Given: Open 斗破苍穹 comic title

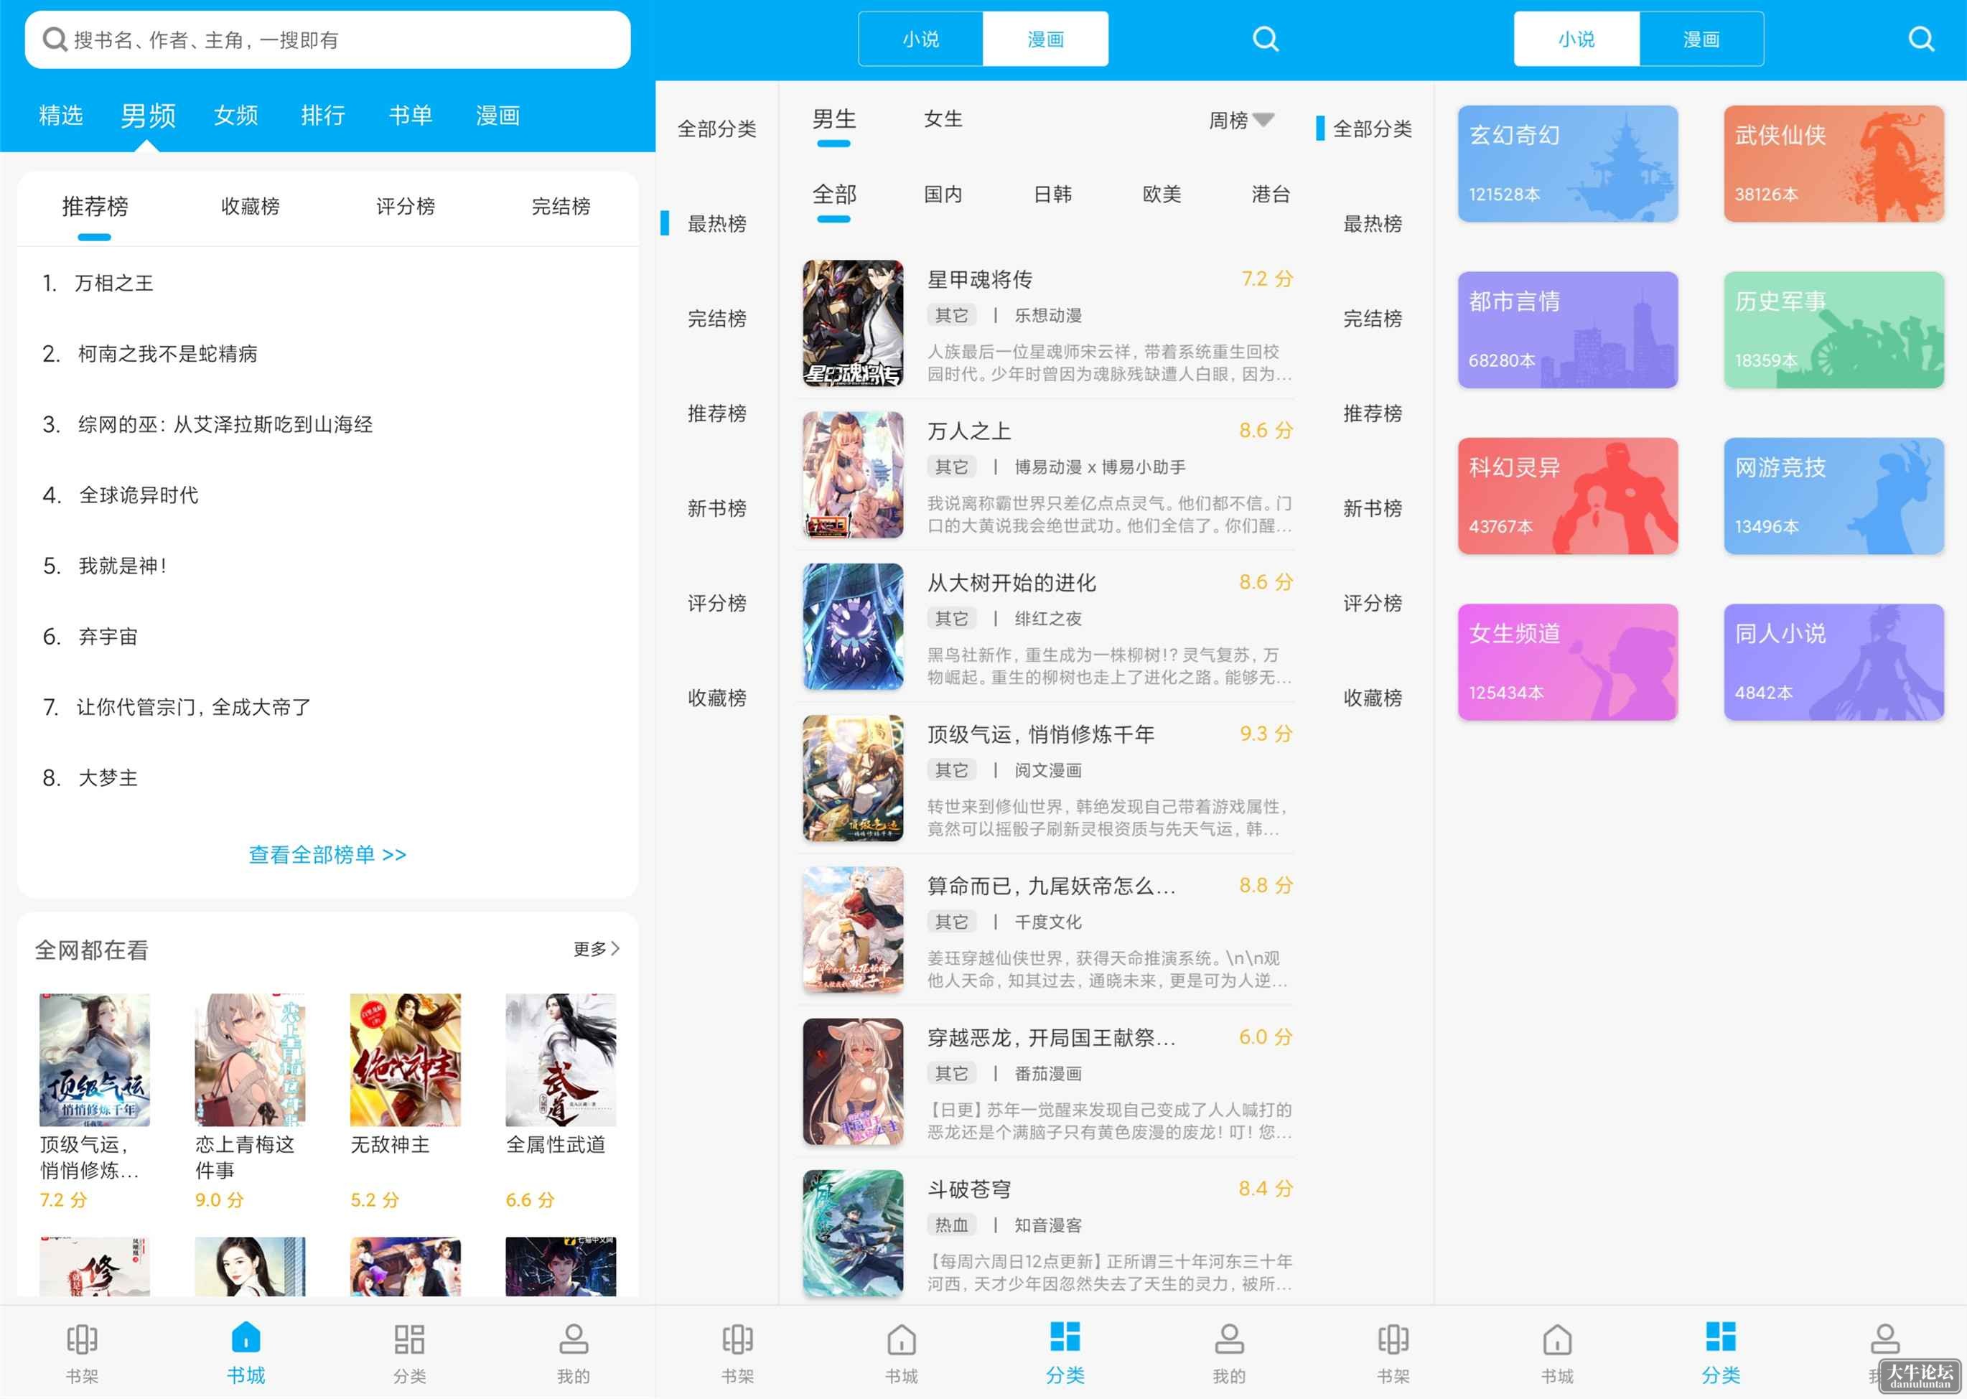Looking at the screenshot, I should pyautogui.click(x=968, y=1189).
